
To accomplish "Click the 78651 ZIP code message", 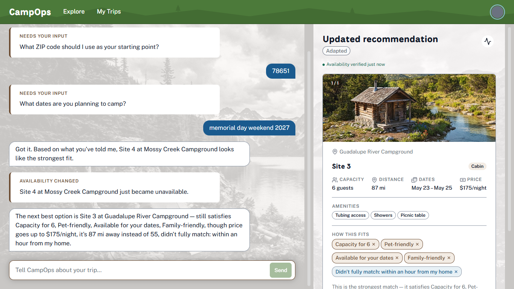I will [281, 71].
